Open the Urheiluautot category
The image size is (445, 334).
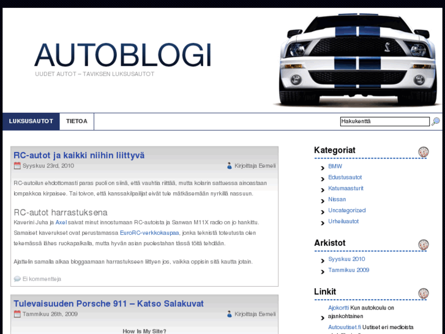[x=343, y=221]
